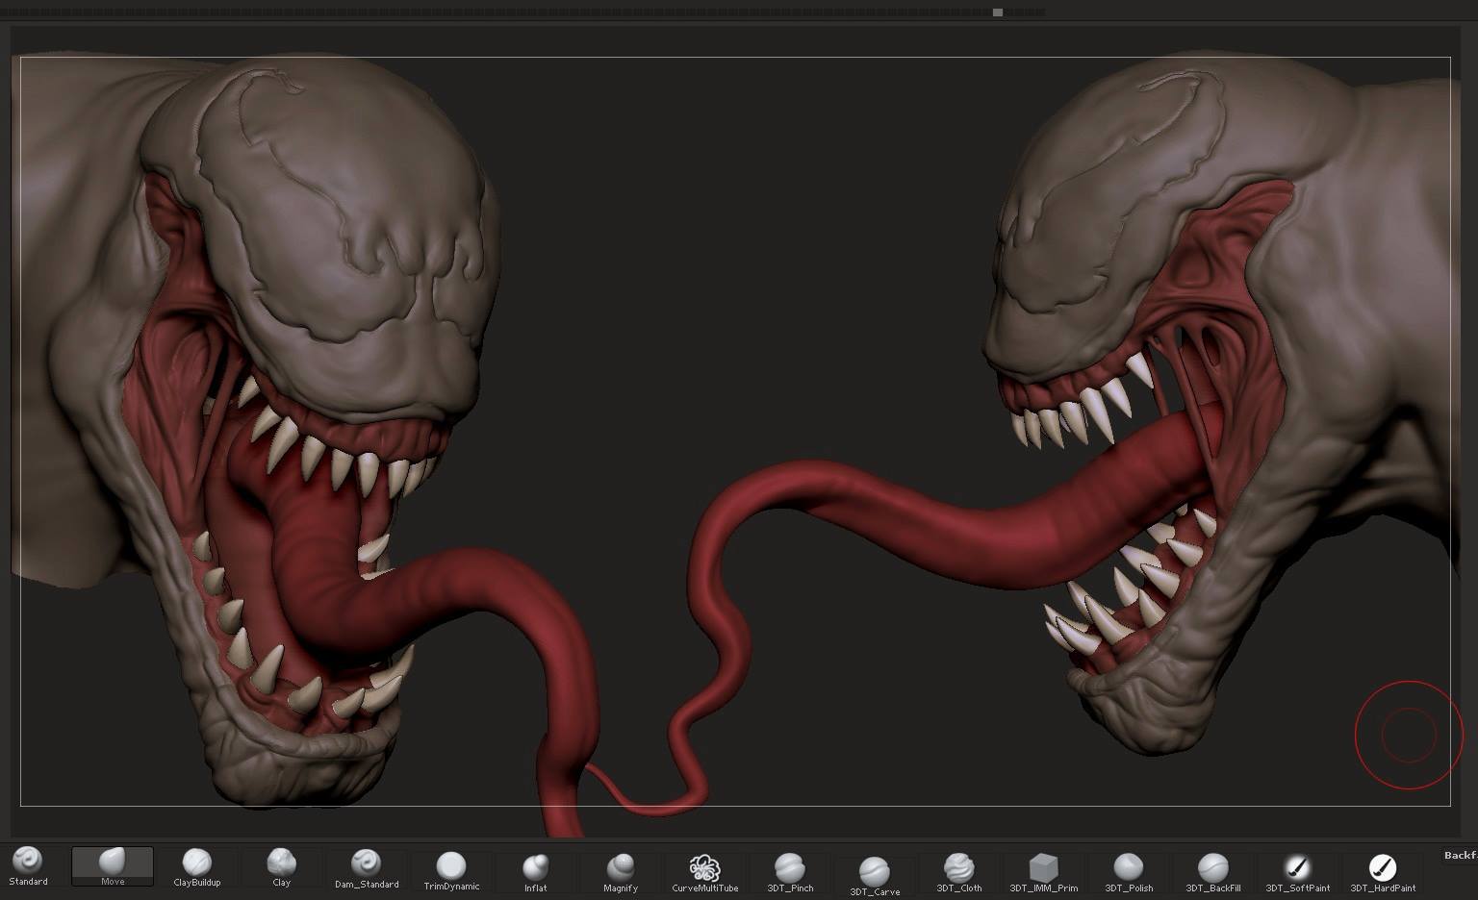The height and width of the screenshot is (900, 1478).
Task: Activate the 3DT_BackFill brush
Action: click(1213, 872)
